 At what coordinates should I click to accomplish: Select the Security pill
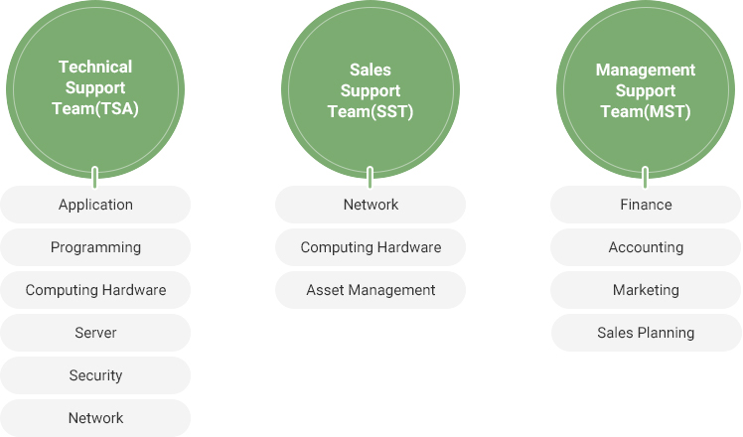[95, 375]
